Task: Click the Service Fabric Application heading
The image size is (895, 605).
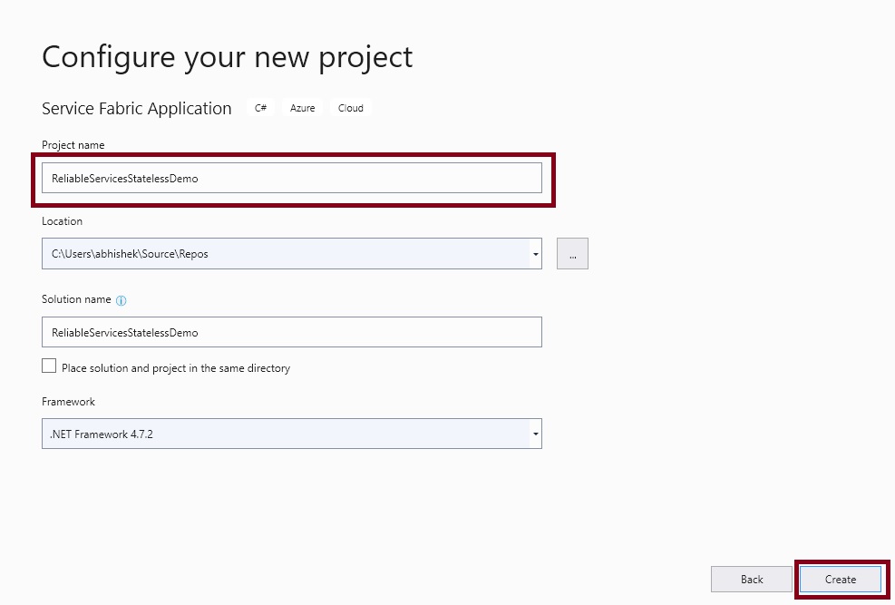Action: pyautogui.click(x=136, y=108)
